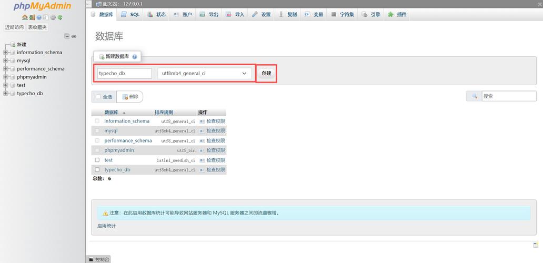Click 检查权限 link for mysql row
The width and height of the screenshot is (543, 263).
coord(216,131)
